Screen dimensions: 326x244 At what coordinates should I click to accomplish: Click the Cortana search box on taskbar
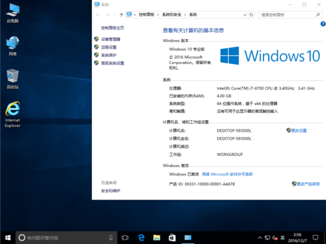click(x=67, y=237)
